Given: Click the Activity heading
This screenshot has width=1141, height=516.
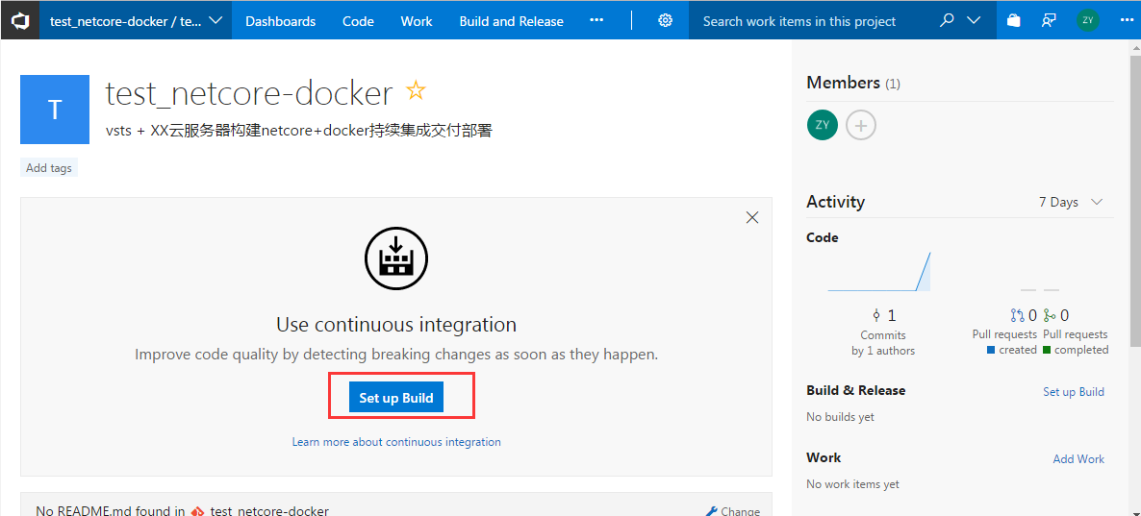Looking at the screenshot, I should 835,202.
